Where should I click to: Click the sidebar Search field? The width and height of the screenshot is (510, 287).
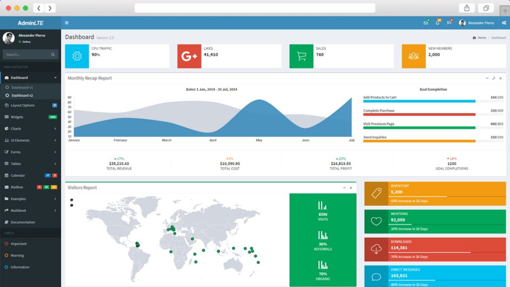[x=27, y=54]
